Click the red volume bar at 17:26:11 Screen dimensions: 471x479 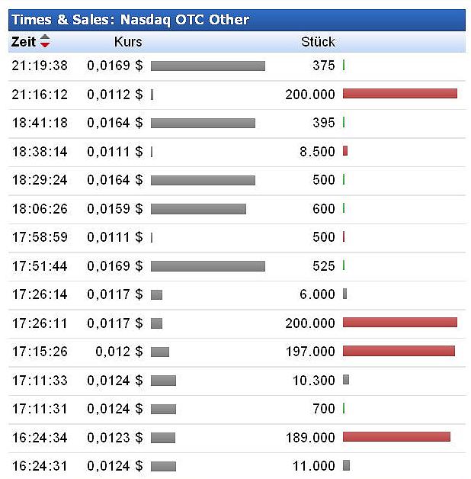coord(400,323)
